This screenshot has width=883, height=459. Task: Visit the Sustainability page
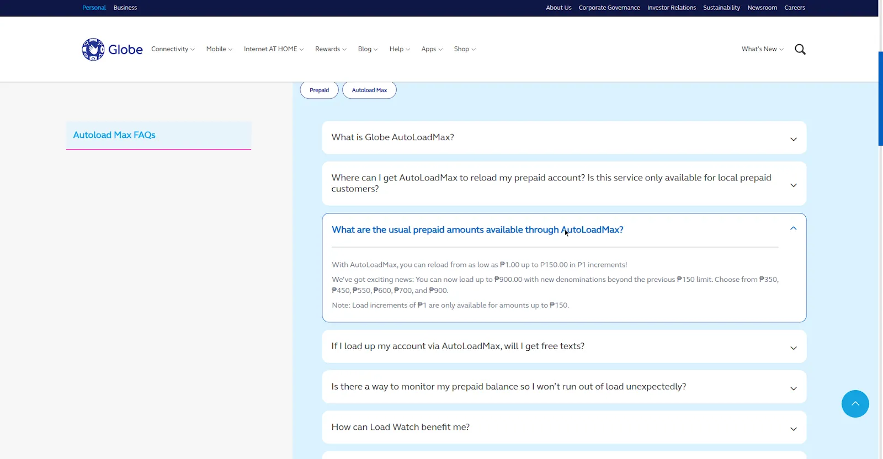pyautogui.click(x=721, y=8)
